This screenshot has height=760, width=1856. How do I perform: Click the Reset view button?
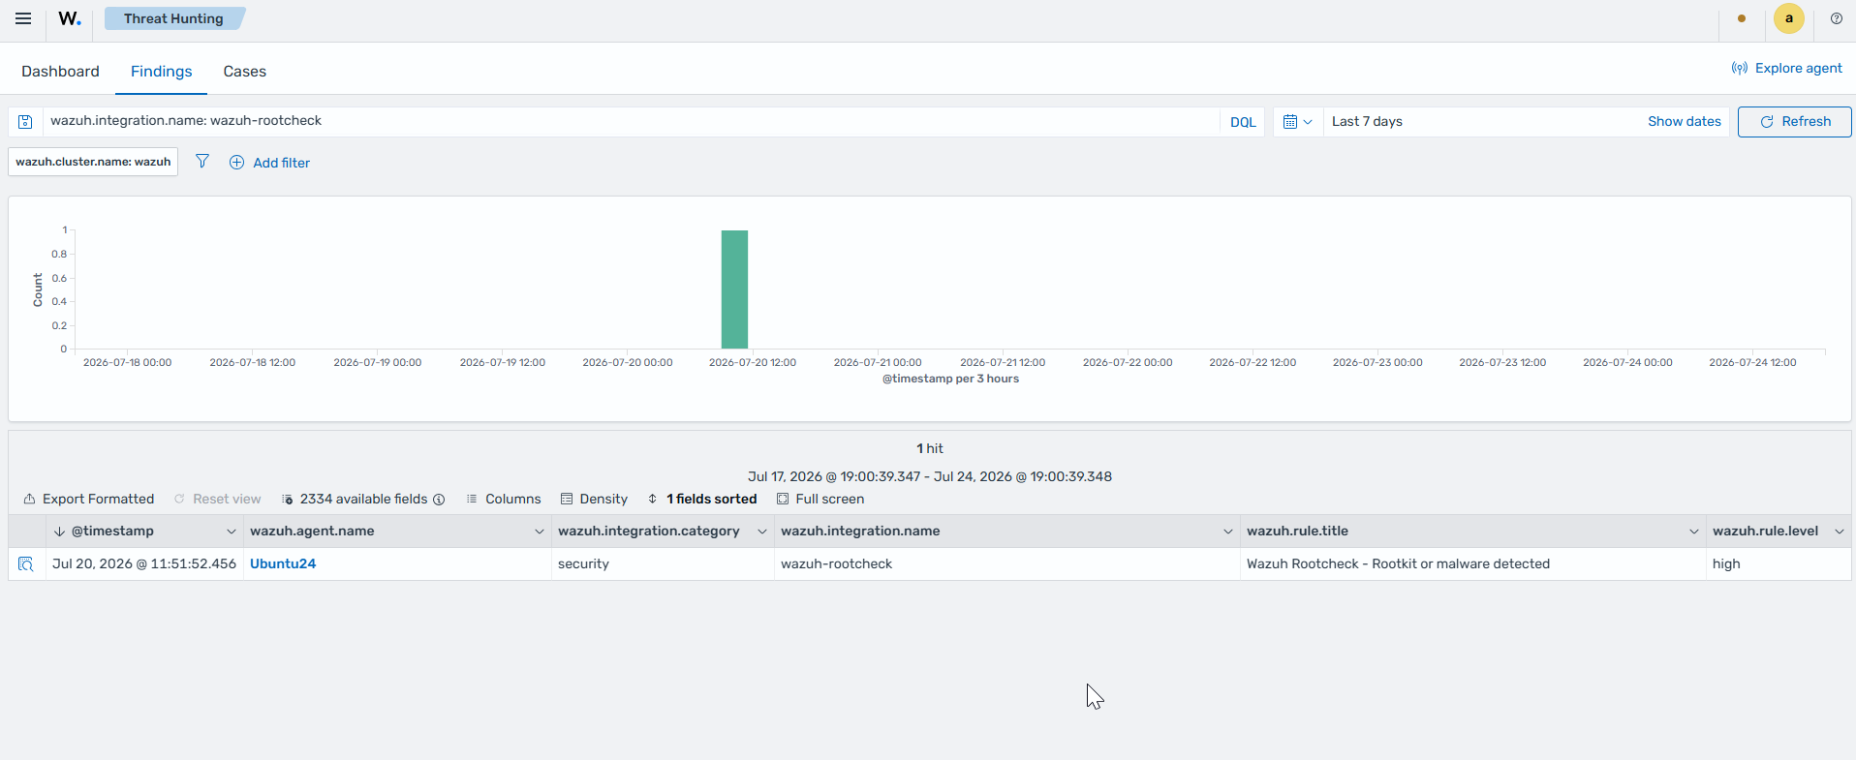click(x=218, y=499)
